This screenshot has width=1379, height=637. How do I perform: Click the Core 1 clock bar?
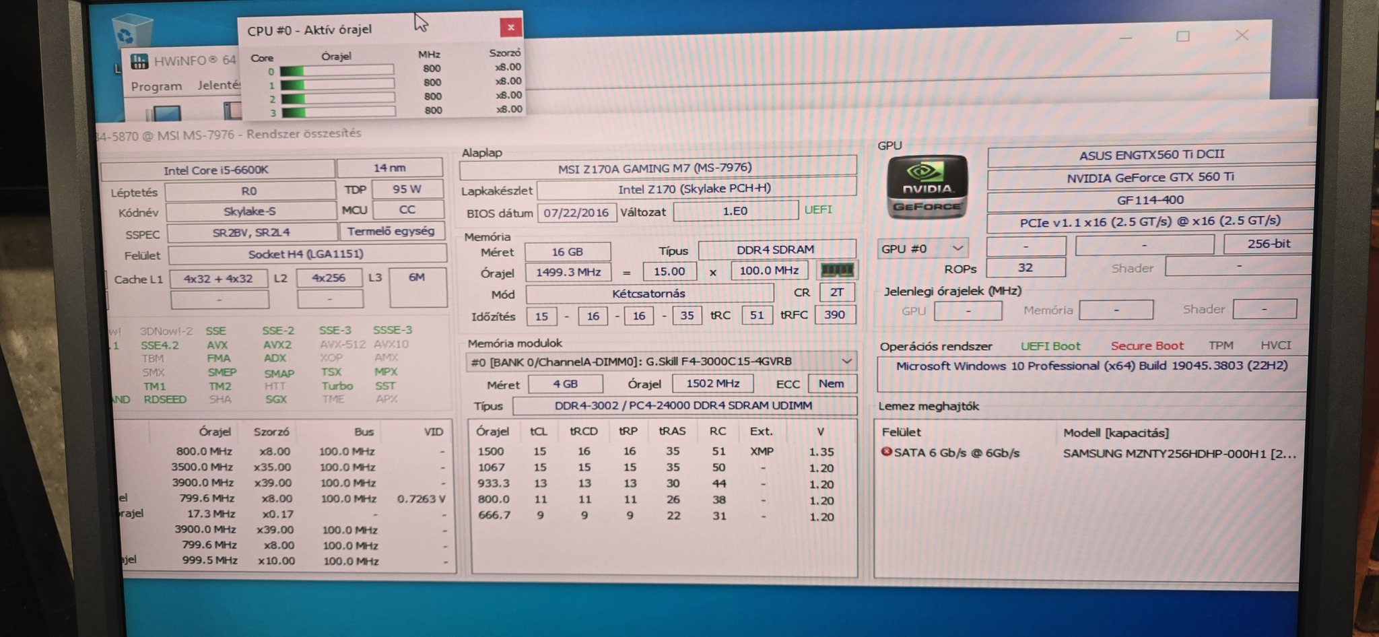337,84
